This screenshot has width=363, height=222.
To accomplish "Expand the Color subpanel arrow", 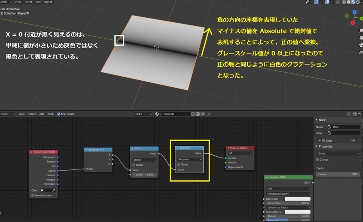I will click(320, 140).
